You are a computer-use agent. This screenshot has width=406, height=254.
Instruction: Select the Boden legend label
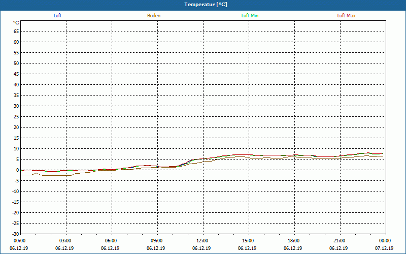(154, 16)
